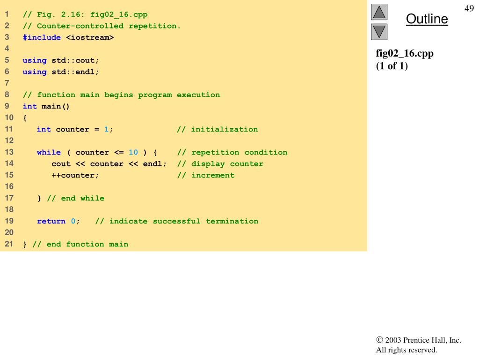Image resolution: width=479 pixels, height=359 pixels.
Task: Click the "// Fig. 2.16: fig02_16.cpp" comment
Action: pyautogui.click(x=85, y=14)
